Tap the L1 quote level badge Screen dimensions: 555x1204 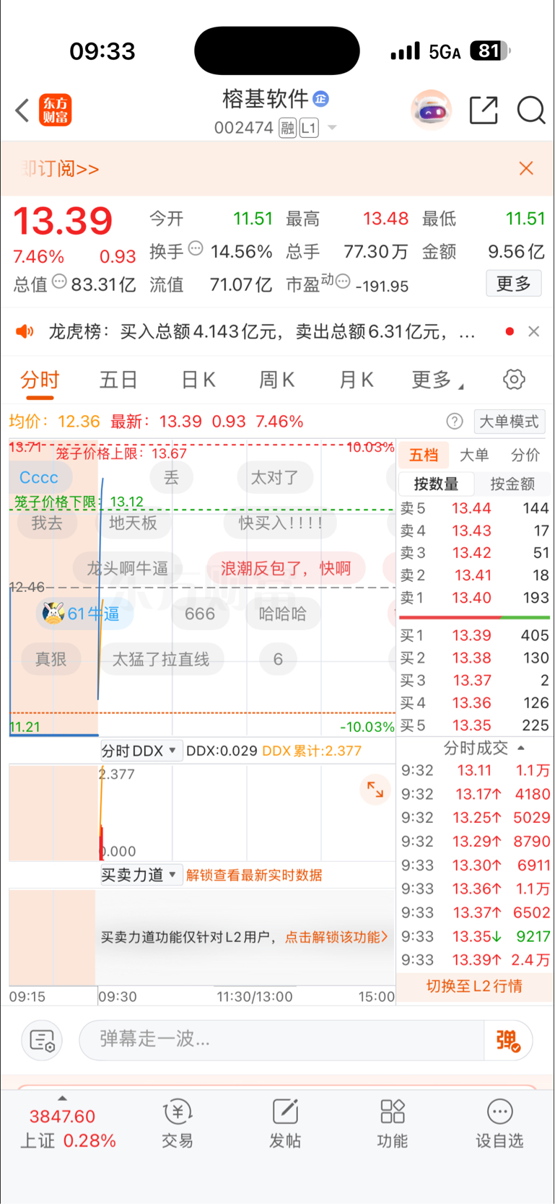click(x=309, y=128)
